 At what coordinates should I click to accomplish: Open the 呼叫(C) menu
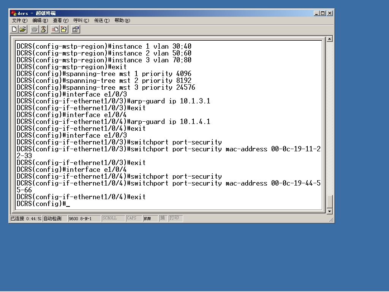81,21
